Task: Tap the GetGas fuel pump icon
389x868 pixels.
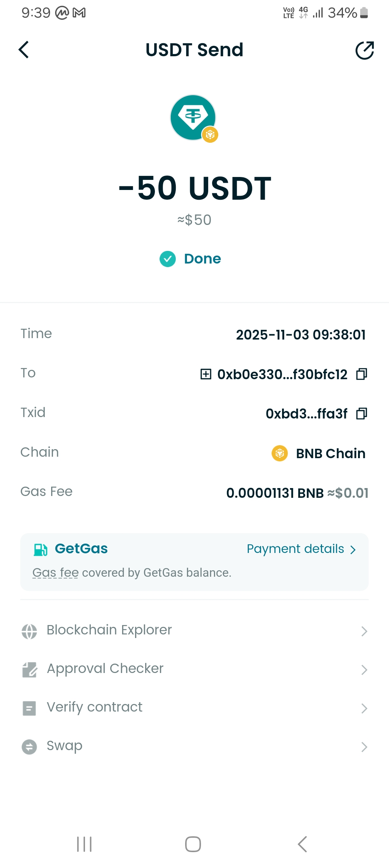Action: tap(40, 549)
